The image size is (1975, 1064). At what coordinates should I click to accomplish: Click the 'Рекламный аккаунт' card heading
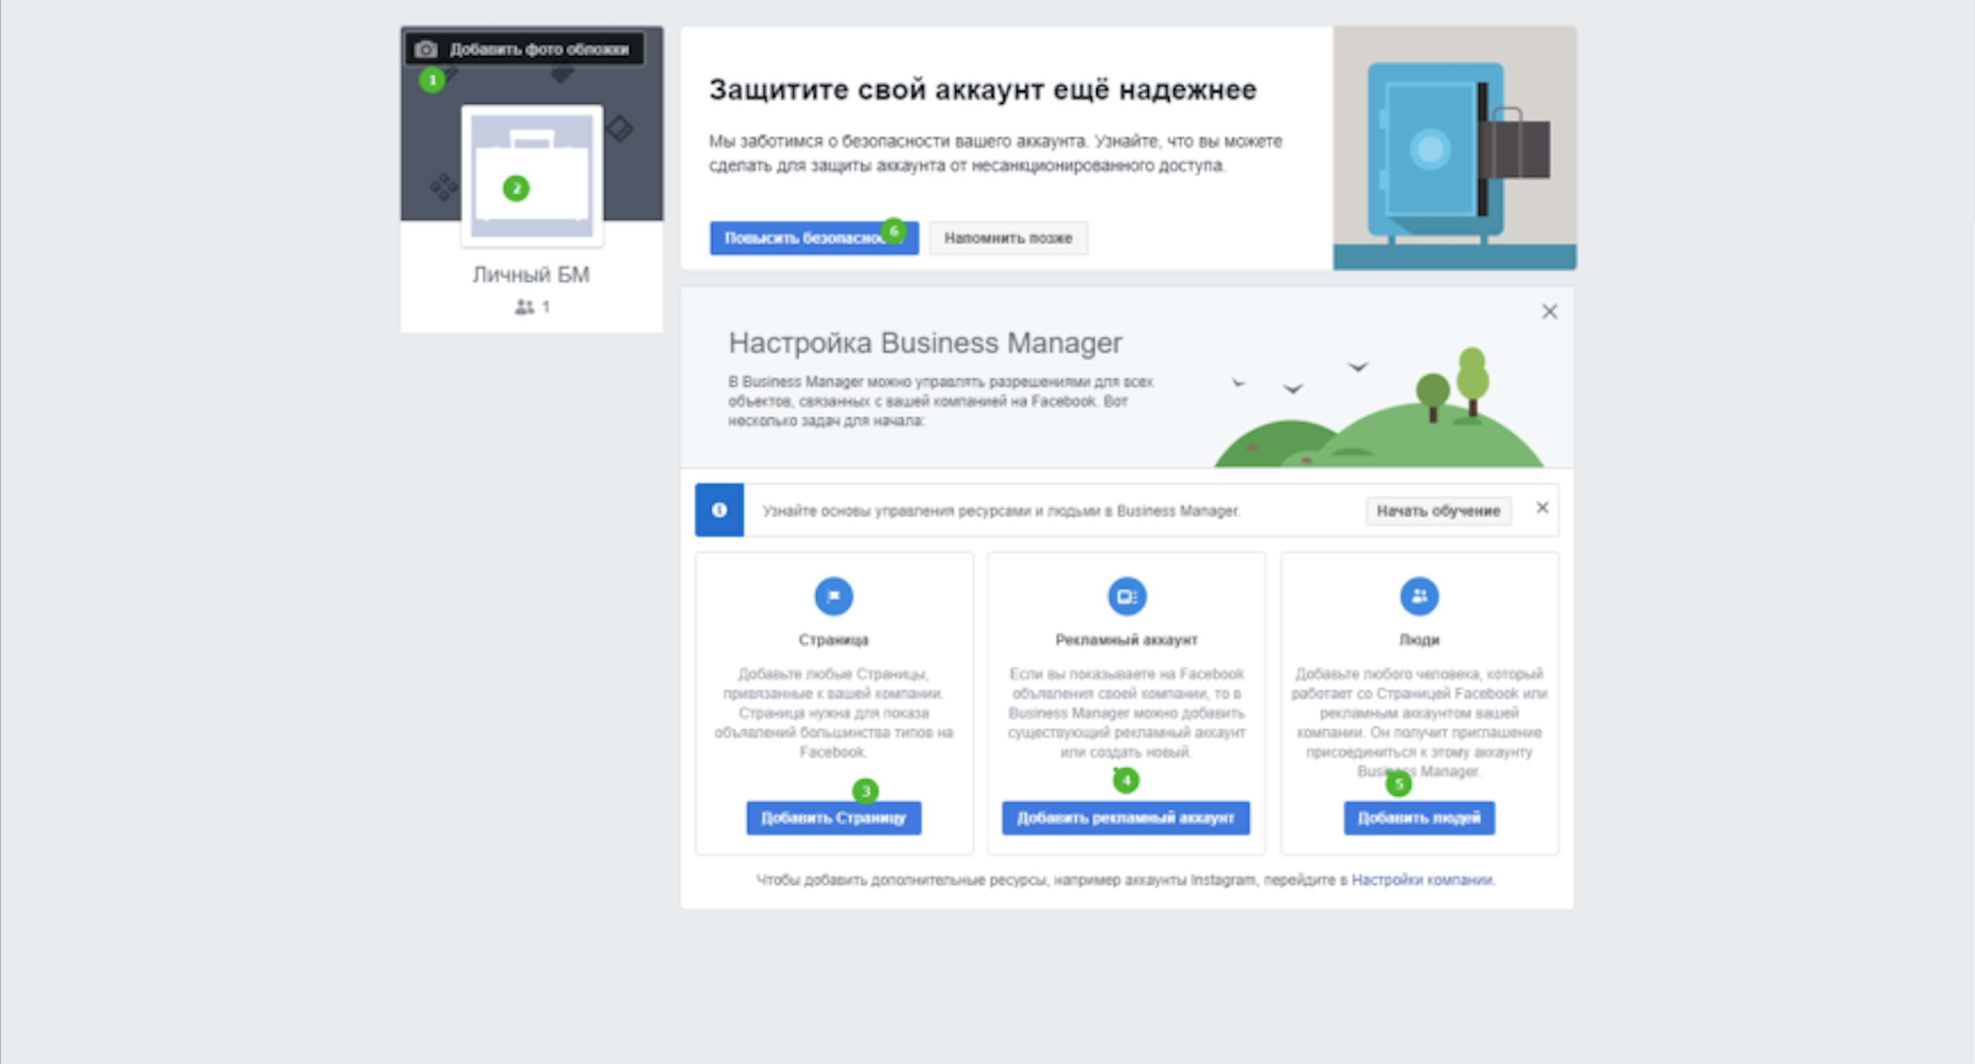[x=1126, y=640]
